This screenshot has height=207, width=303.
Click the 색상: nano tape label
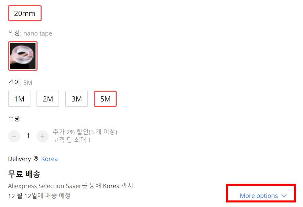point(30,33)
